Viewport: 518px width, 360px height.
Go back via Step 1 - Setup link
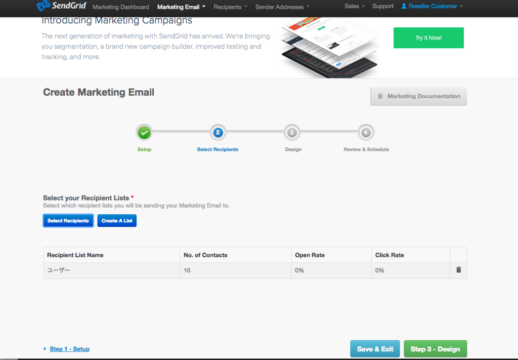[x=69, y=349]
